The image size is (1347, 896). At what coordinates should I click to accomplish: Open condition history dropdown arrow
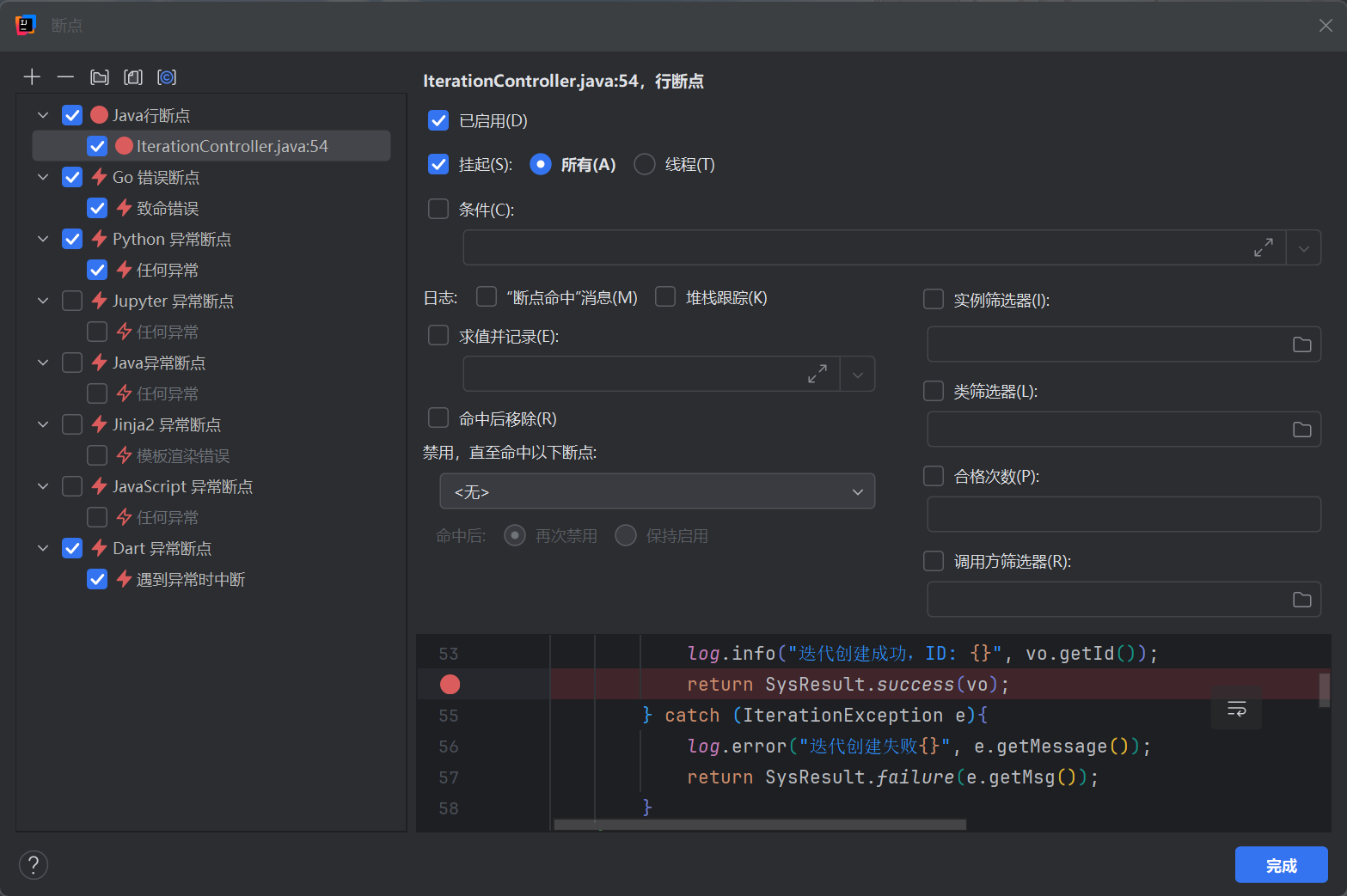coord(1303,248)
